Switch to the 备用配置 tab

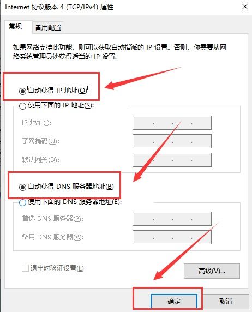click(x=48, y=27)
